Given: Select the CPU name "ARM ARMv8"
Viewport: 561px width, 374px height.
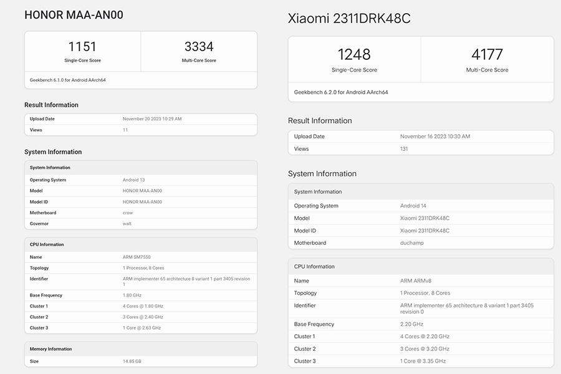Looking at the screenshot, I should point(416,281).
